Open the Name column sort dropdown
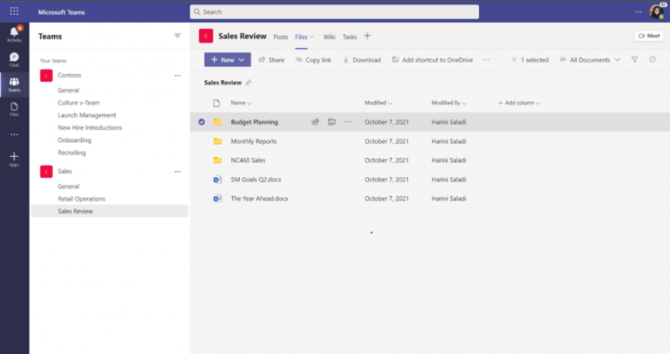Image resolution: width=670 pixels, height=354 pixels. [241, 103]
